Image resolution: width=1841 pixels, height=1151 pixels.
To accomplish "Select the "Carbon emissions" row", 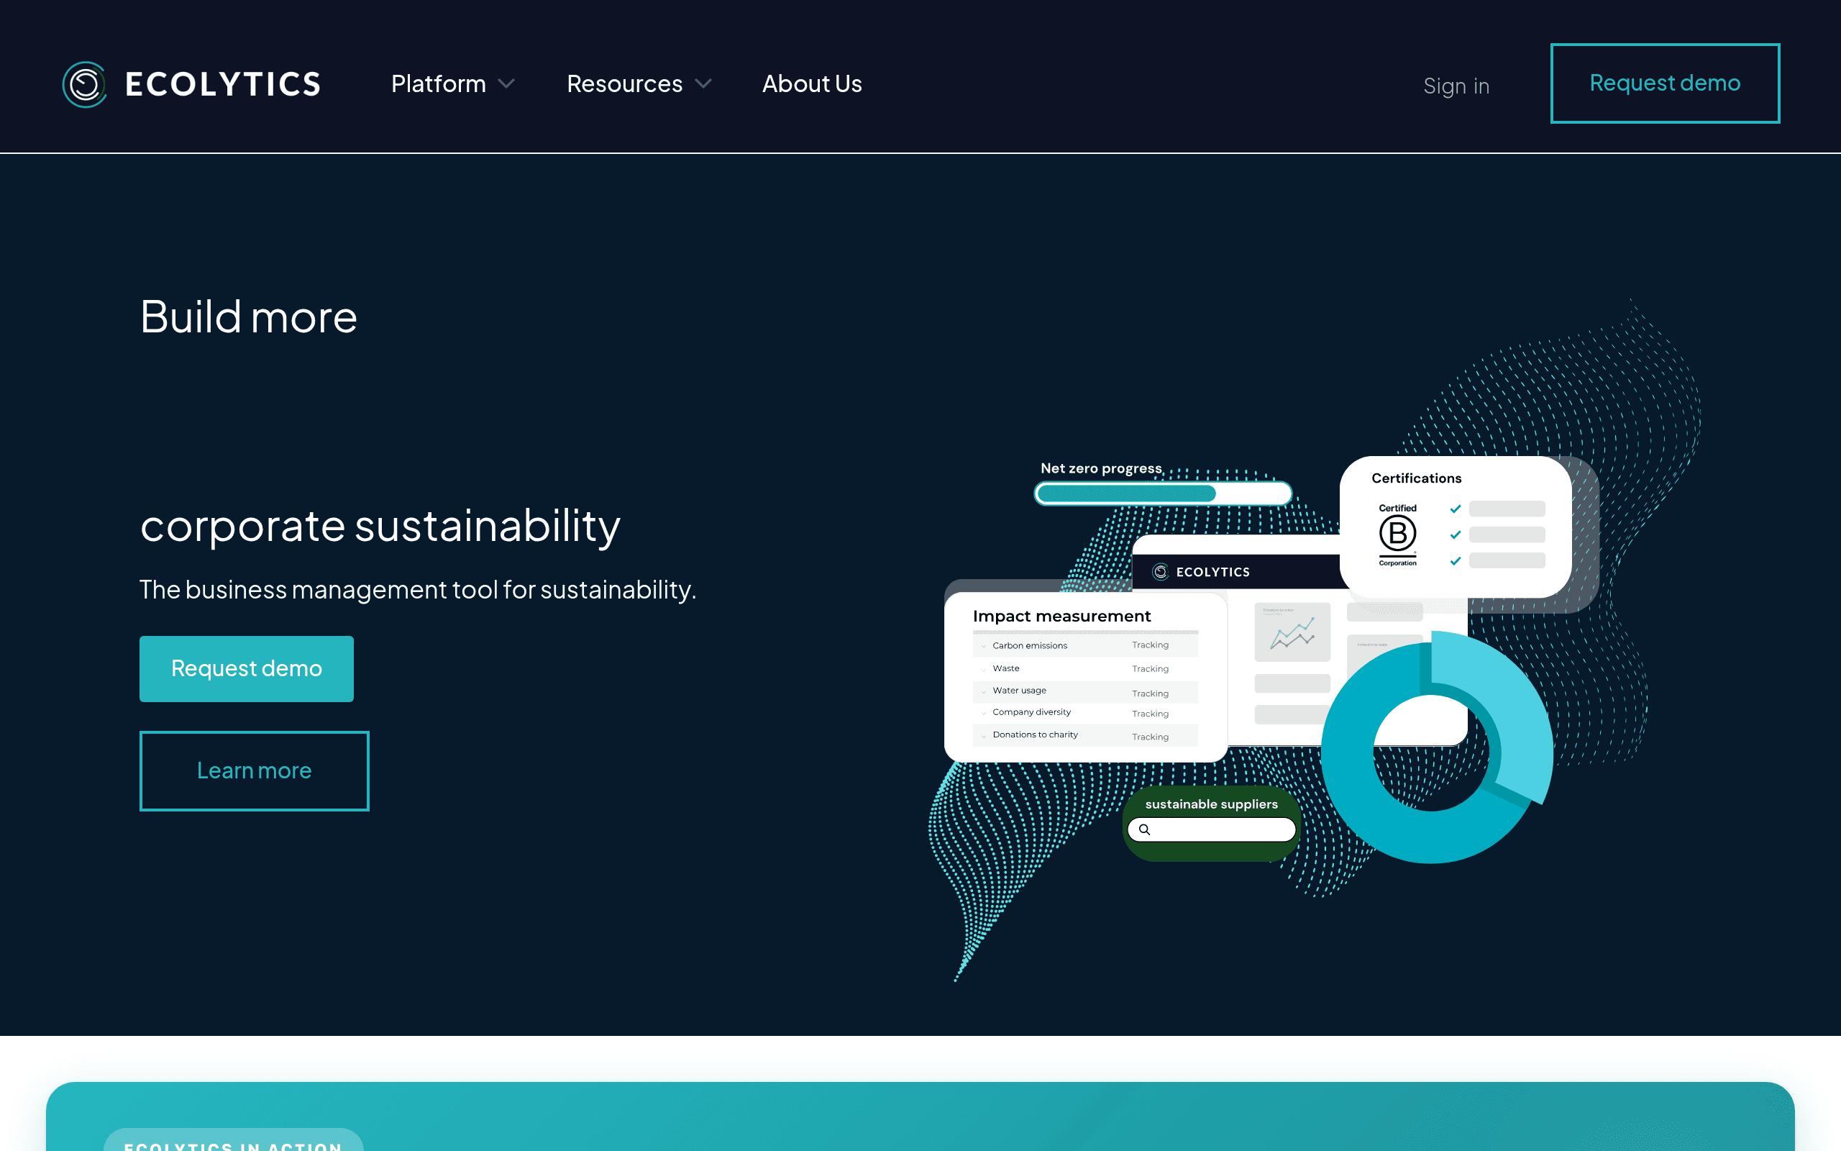I will [x=1084, y=645].
